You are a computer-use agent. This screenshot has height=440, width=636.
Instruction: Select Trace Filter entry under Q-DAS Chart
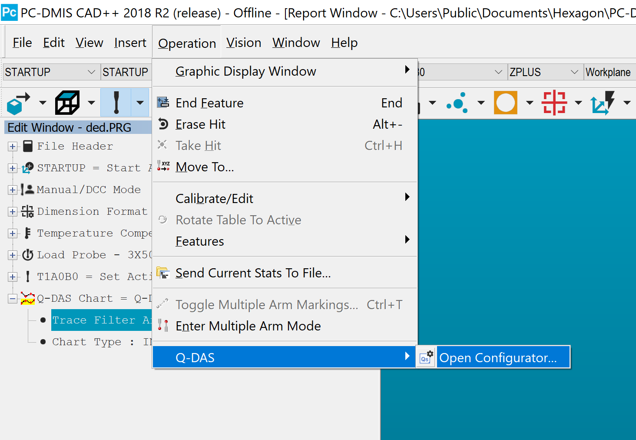click(100, 320)
